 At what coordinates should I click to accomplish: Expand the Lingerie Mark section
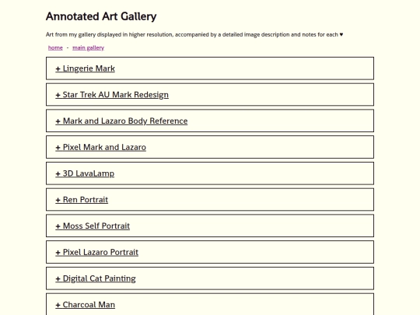[x=86, y=68]
